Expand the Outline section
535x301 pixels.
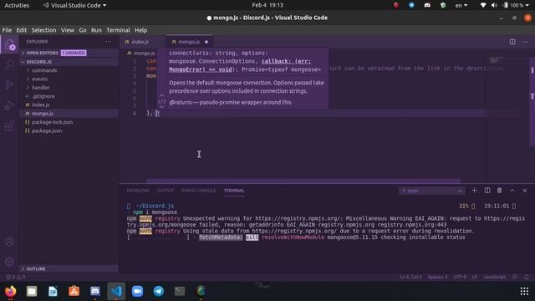click(x=69, y=269)
